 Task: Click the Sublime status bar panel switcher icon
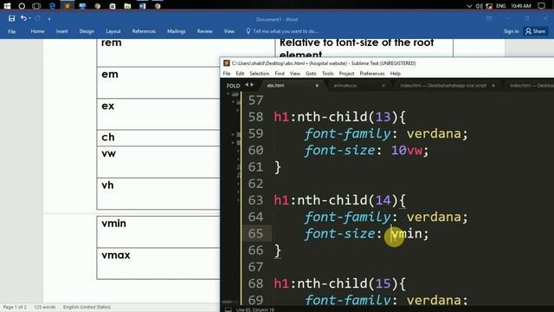(x=229, y=309)
